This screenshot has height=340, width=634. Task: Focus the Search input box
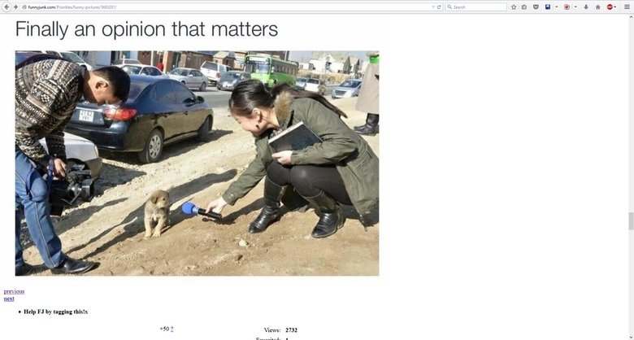pos(475,7)
